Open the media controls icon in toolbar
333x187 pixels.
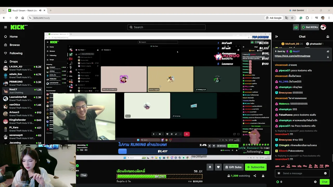316,18
